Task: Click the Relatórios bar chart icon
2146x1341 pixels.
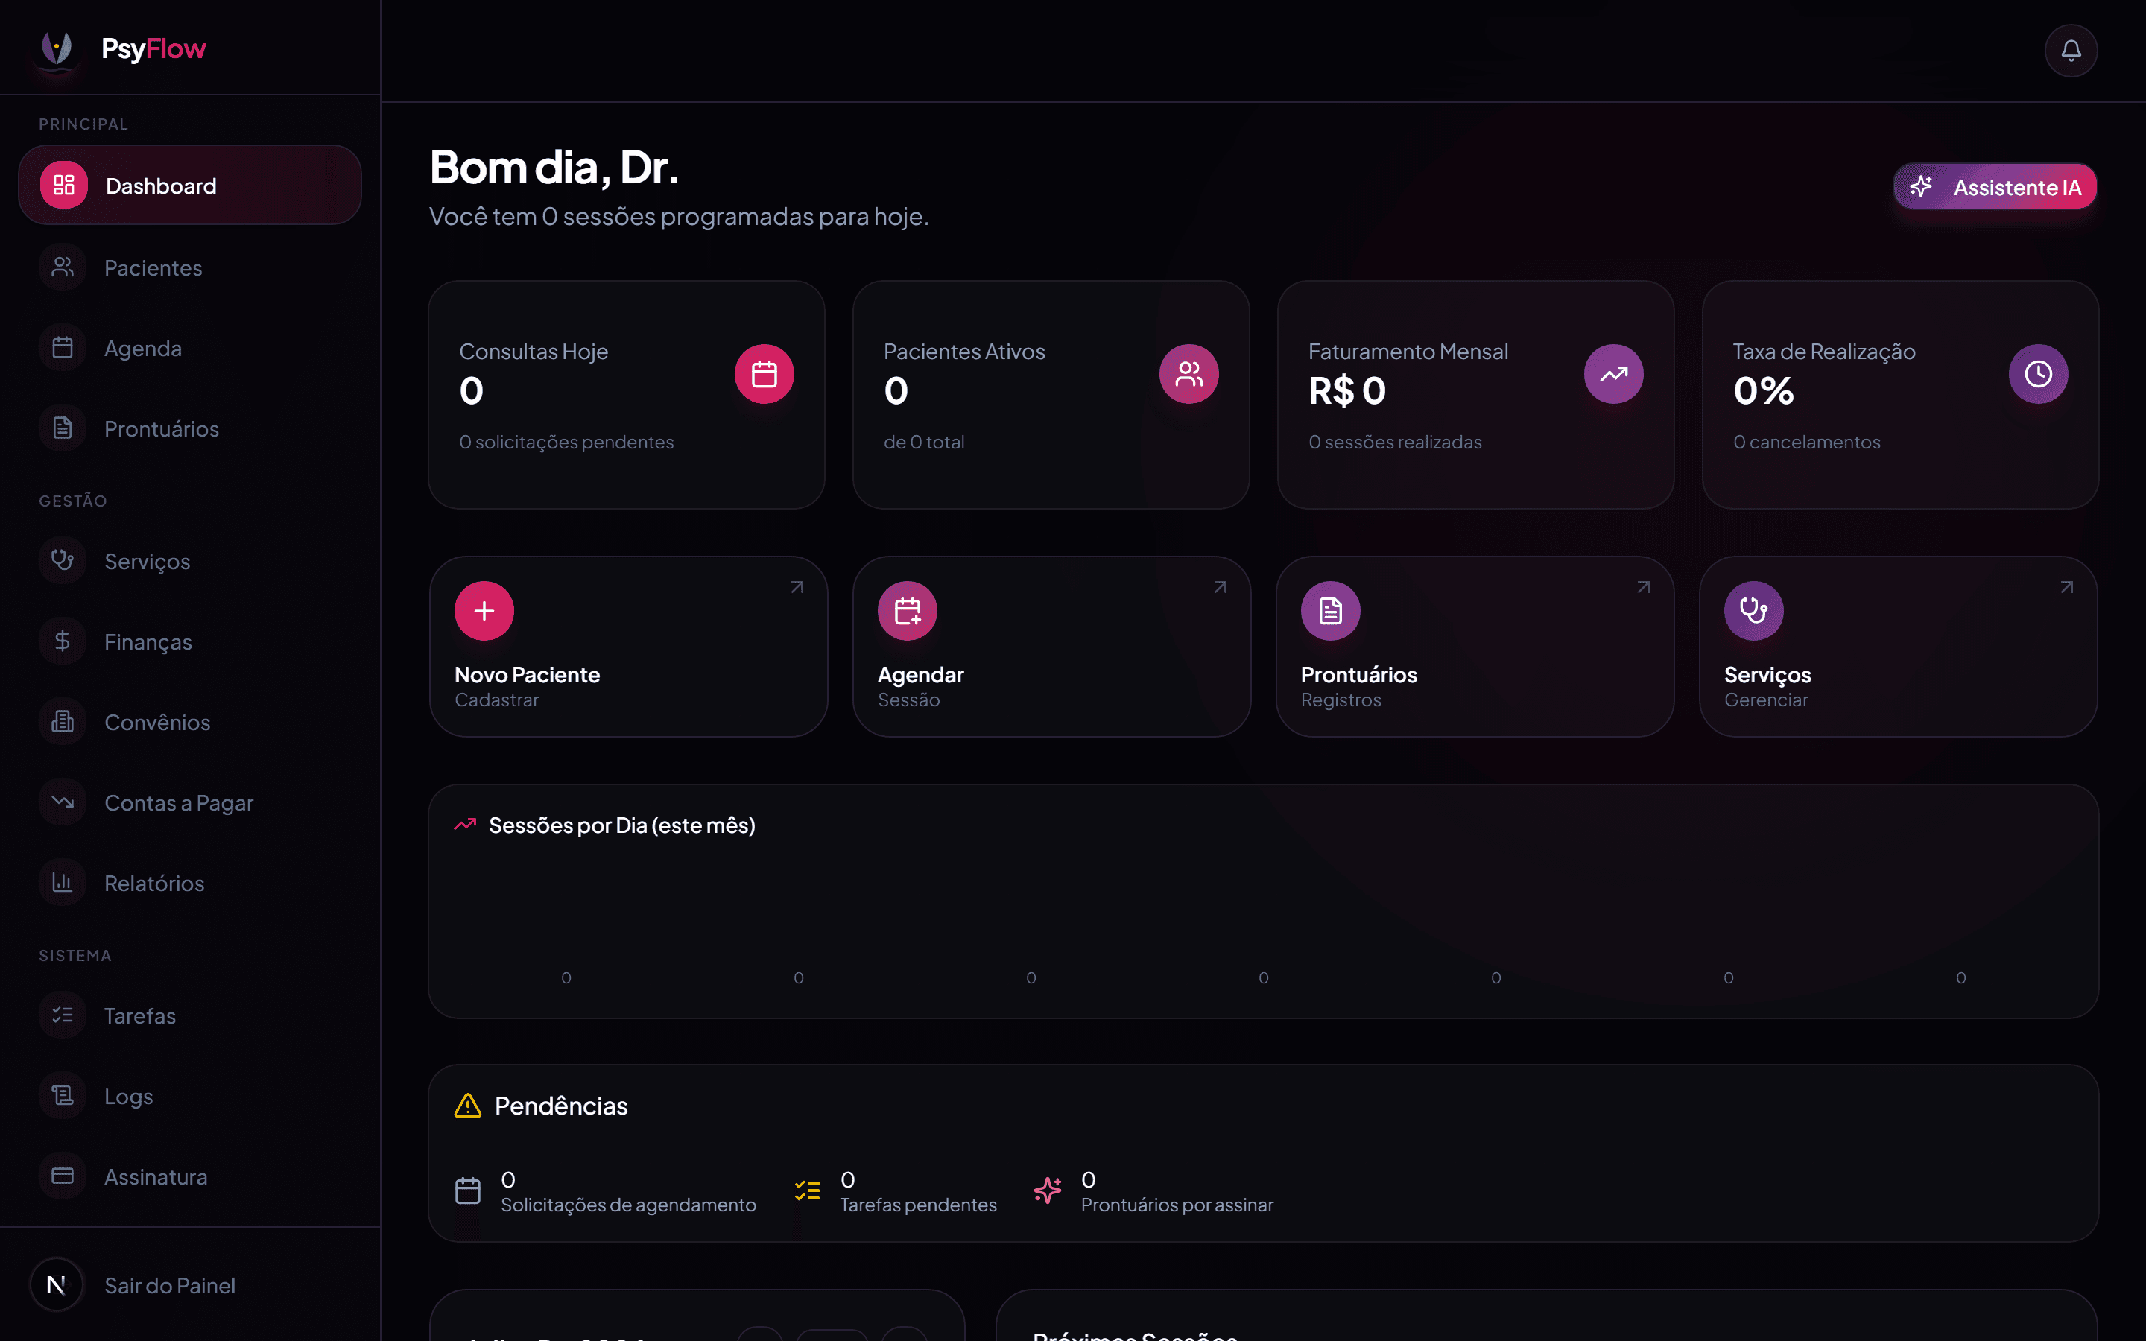Action: (62, 883)
